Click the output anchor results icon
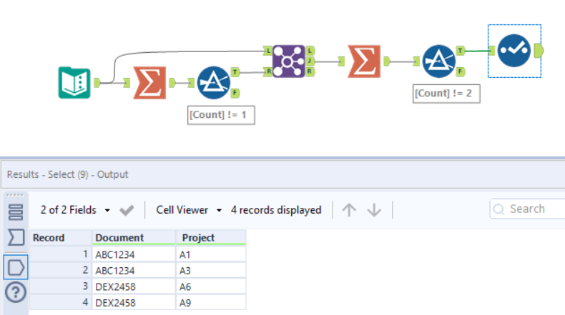The height and width of the screenshot is (315, 565). [x=15, y=266]
